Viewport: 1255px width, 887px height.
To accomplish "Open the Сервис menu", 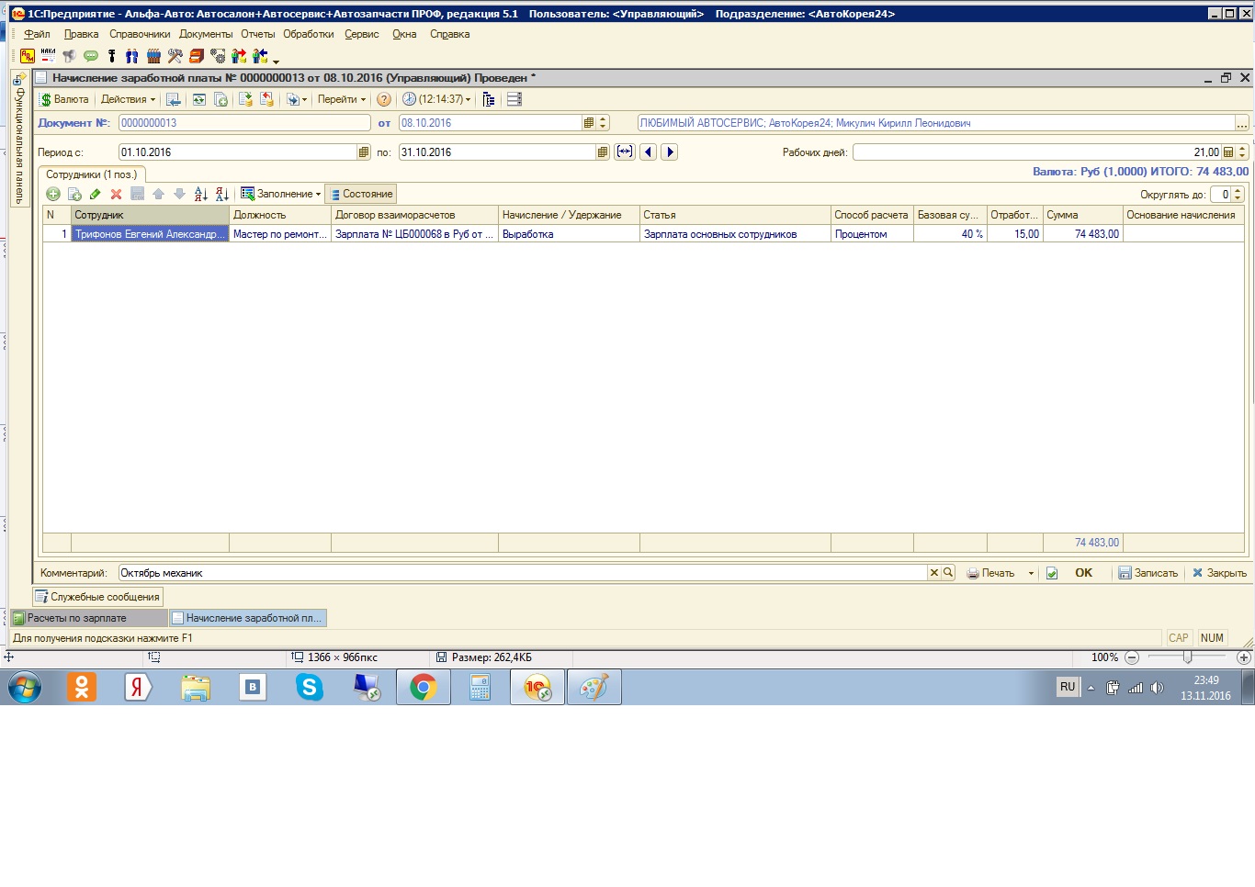I will pyautogui.click(x=362, y=34).
